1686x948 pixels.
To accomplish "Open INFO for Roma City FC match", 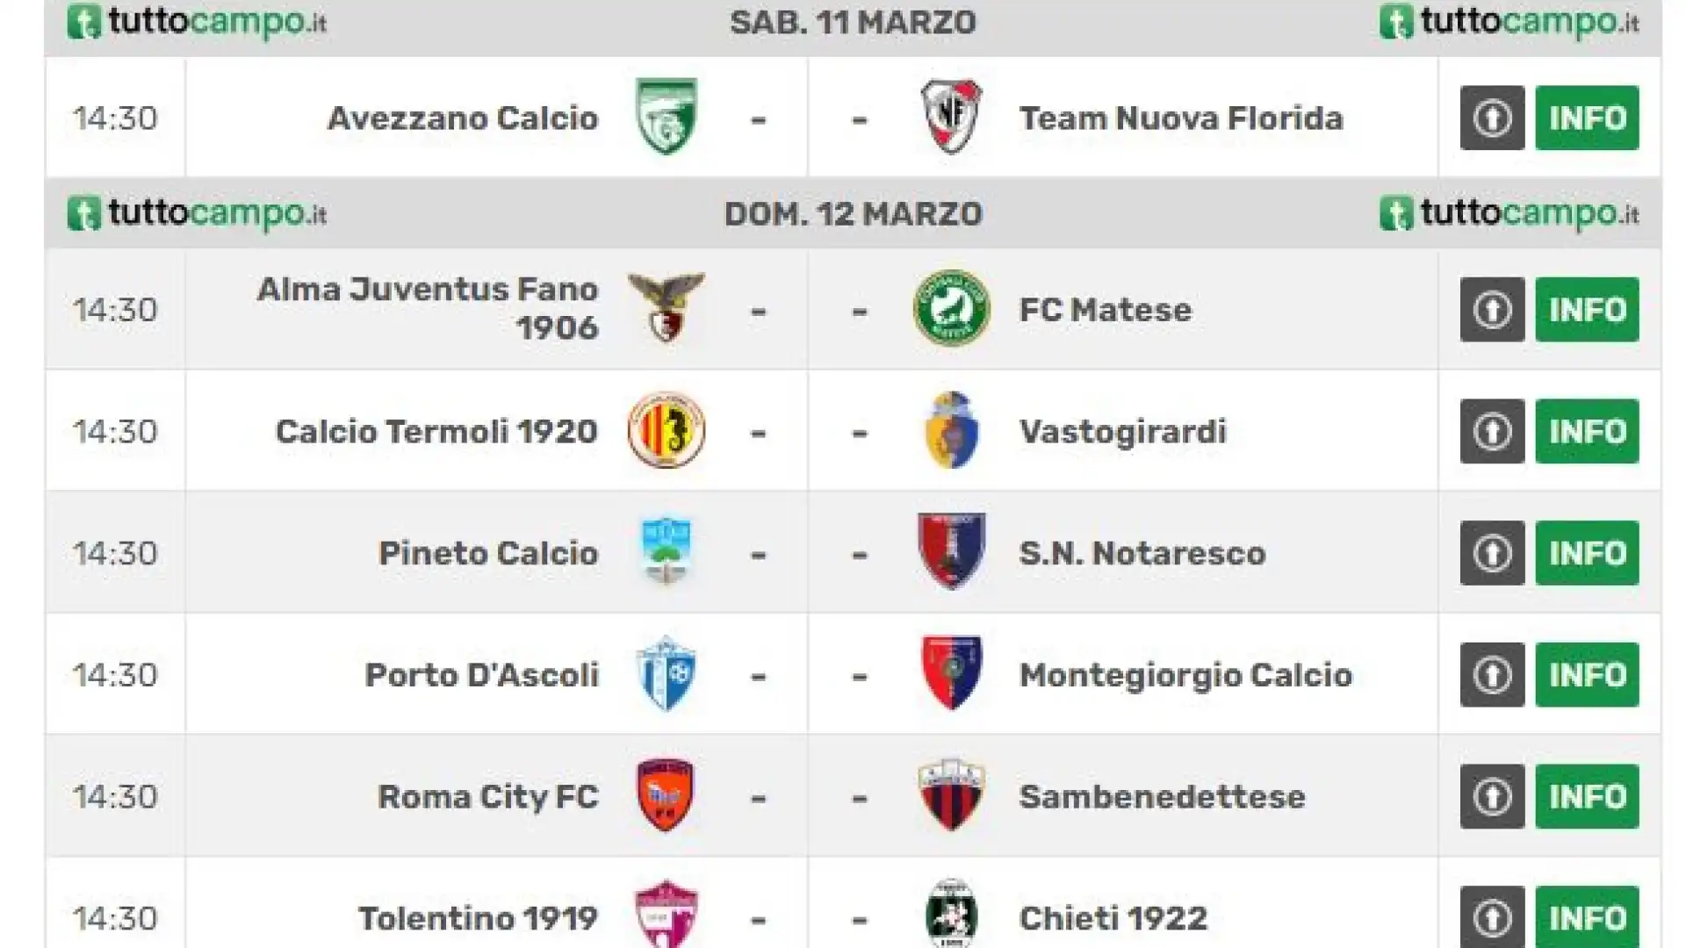I will tap(1587, 796).
